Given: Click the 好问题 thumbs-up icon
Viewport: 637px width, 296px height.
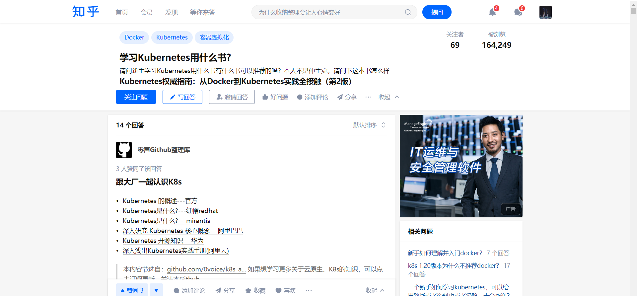Looking at the screenshot, I should [x=265, y=97].
